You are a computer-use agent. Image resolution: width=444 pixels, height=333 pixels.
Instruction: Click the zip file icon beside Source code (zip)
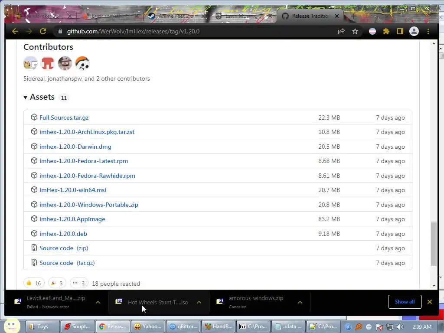pyautogui.click(x=34, y=248)
